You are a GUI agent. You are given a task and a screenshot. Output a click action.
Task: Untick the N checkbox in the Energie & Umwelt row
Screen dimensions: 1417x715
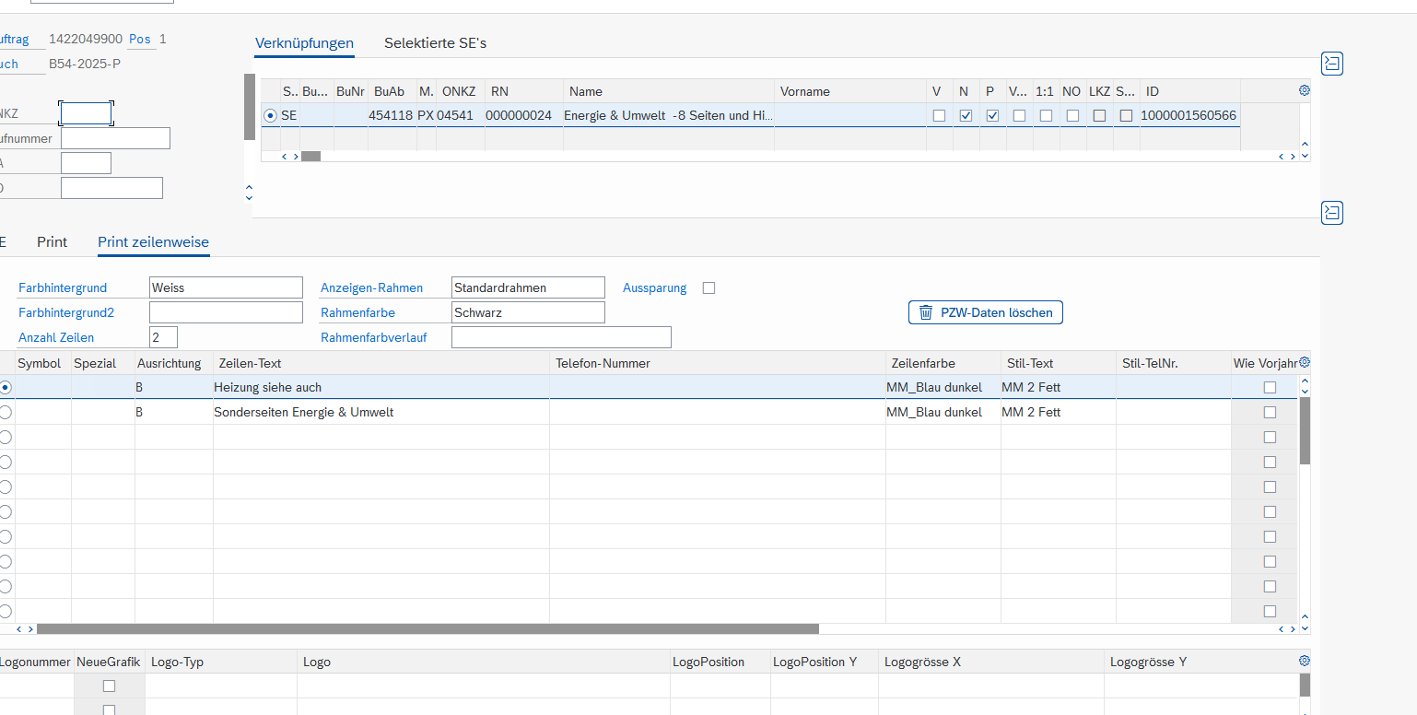point(966,116)
